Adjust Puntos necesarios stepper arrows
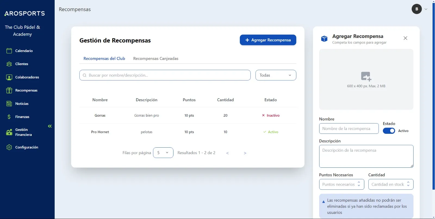Viewport: 435px width, 219px height. pyautogui.click(x=359, y=184)
